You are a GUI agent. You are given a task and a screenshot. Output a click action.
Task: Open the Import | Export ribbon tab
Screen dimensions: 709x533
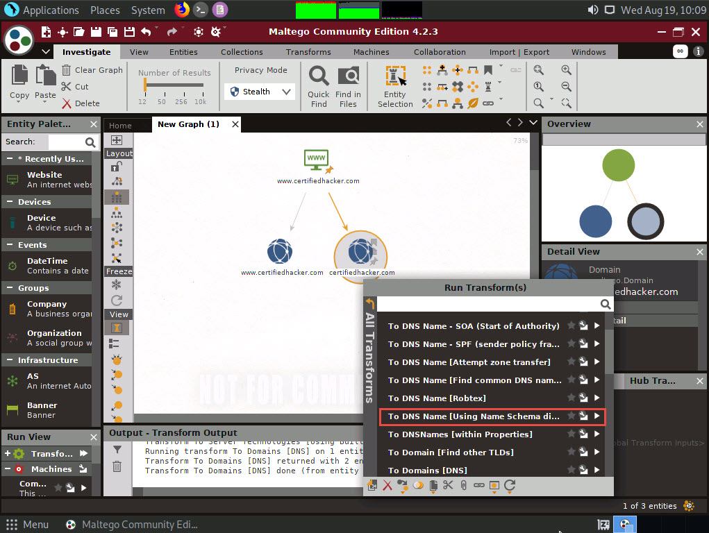[519, 52]
